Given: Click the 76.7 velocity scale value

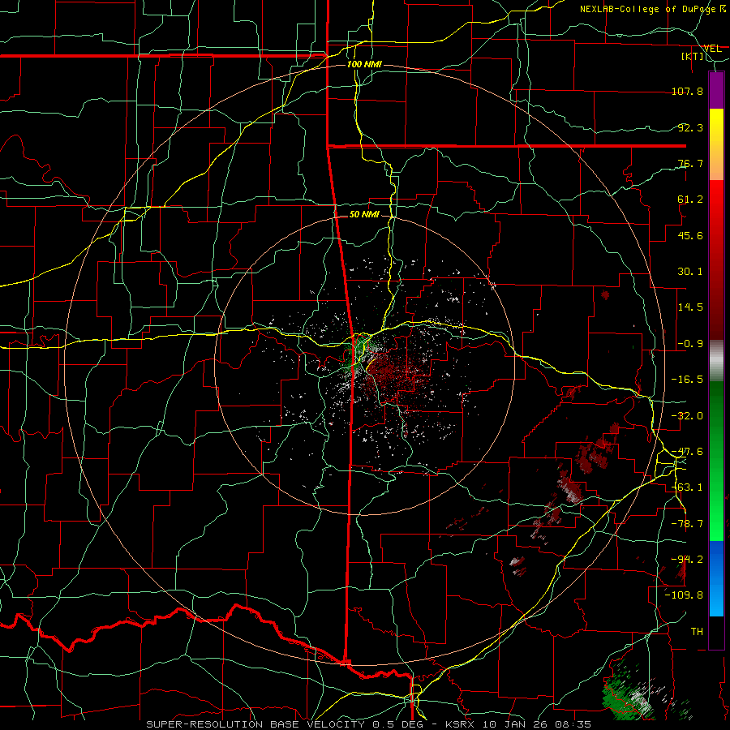Looking at the screenshot, I should point(690,163).
